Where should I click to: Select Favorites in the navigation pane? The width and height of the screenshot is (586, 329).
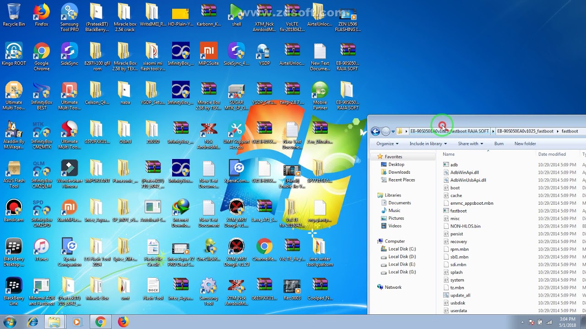pos(393,157)
